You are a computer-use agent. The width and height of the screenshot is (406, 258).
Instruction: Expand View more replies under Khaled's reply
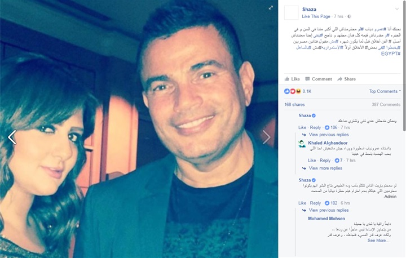point(325,168)
